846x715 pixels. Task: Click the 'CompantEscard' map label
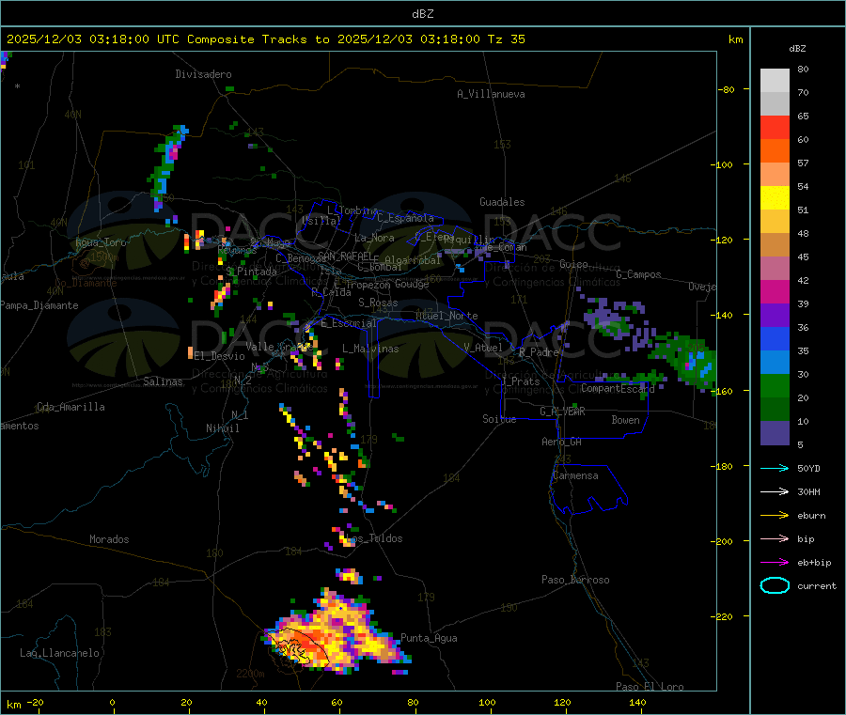point(618,388)
